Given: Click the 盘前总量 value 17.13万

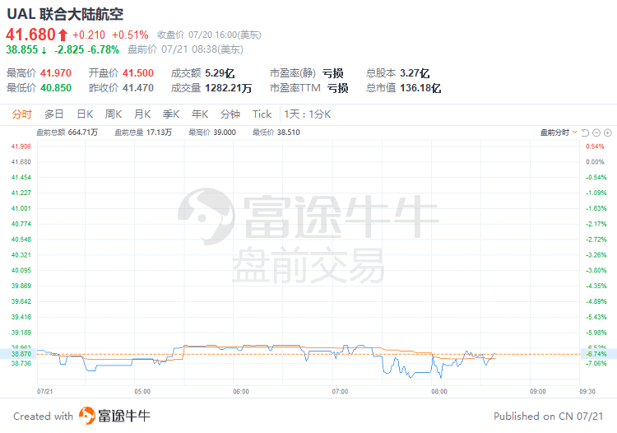Looking at the screenshot, I should point(159,133).
